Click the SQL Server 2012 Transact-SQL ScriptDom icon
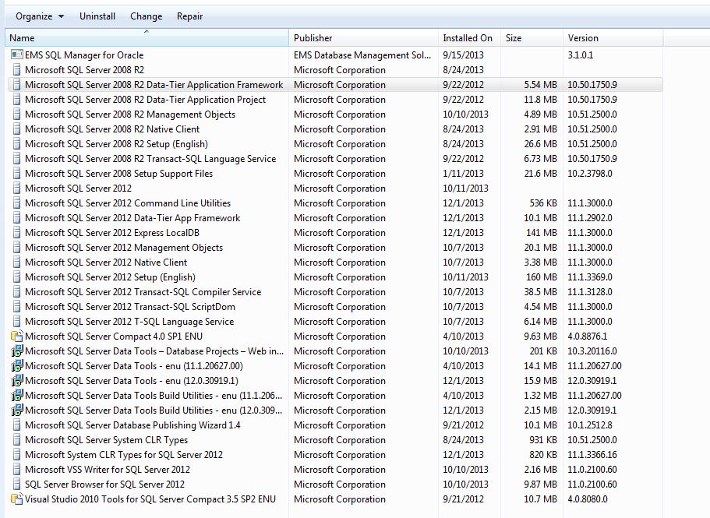Image resolution: width=710 pixels, height=518 pixels. tap(16, 307)
